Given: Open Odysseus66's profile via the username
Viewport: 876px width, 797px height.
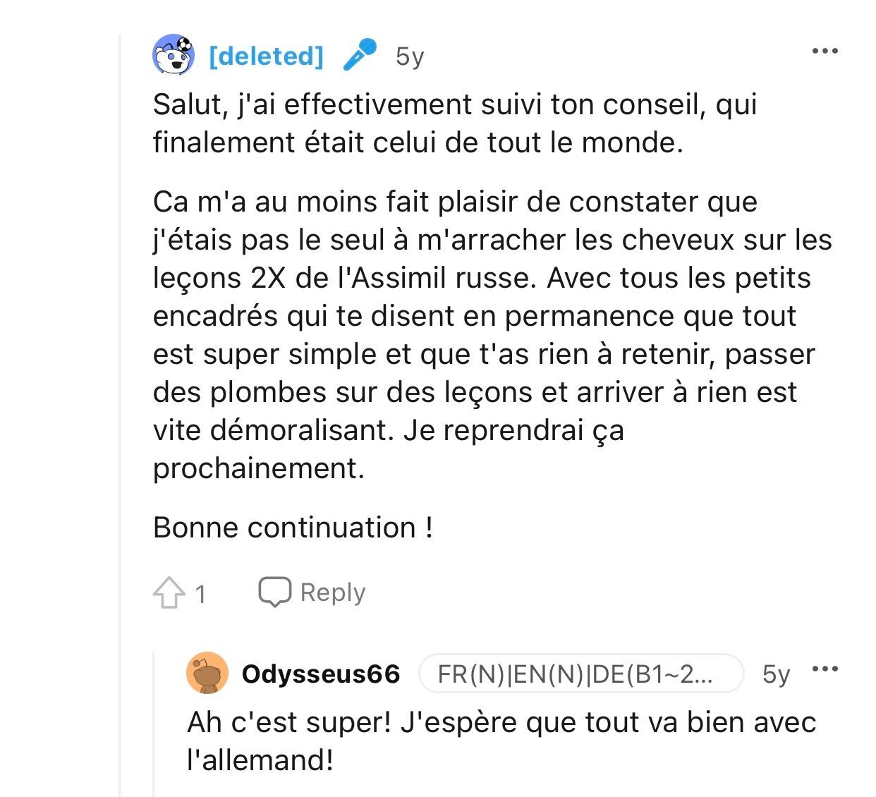Looking at the screenshot, I should click(321, 674).
